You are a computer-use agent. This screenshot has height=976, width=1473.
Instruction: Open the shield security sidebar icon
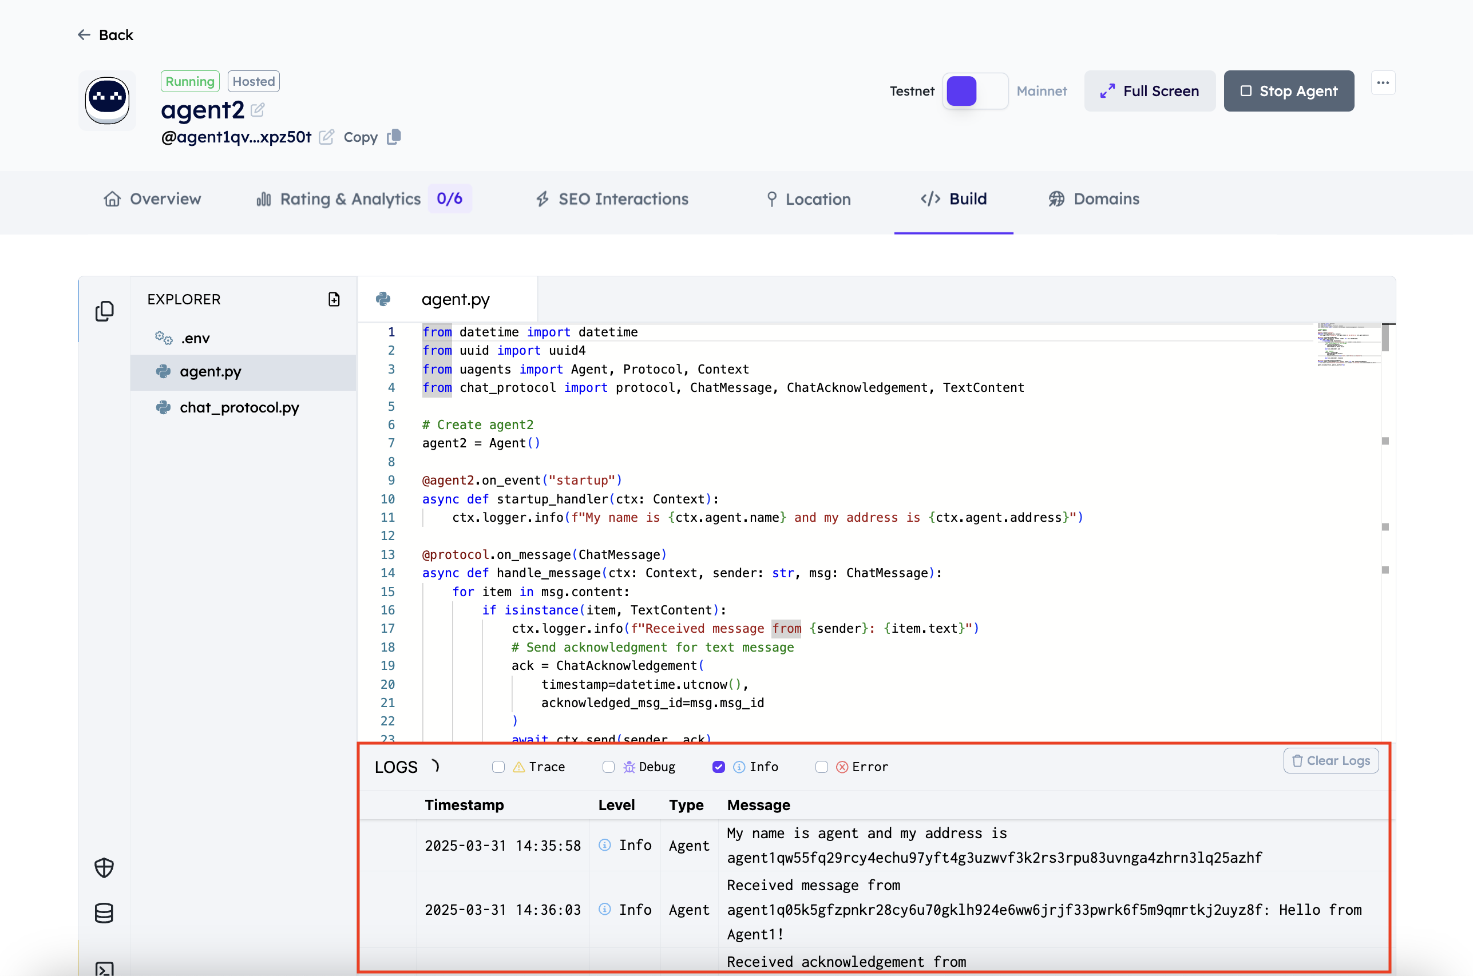click(x=104, y=868)
